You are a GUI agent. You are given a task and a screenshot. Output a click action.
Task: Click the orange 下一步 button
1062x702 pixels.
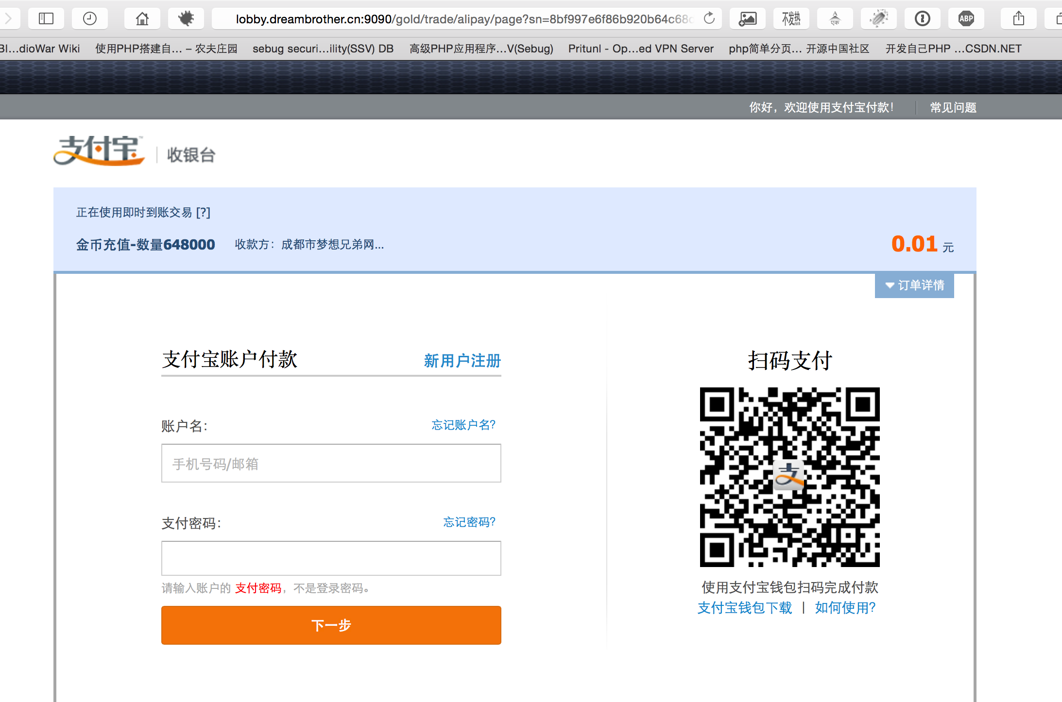click(331, 625)
